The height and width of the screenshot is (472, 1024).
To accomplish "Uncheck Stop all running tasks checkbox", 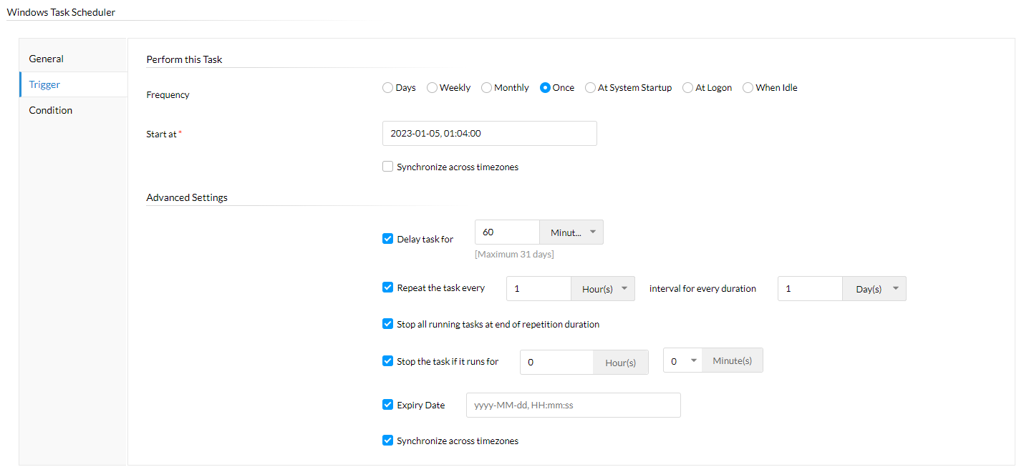I will pyautogui.click(x=388, y=324).
